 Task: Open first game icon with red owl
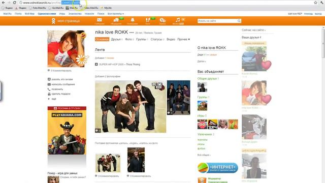[x=202, y=124]
